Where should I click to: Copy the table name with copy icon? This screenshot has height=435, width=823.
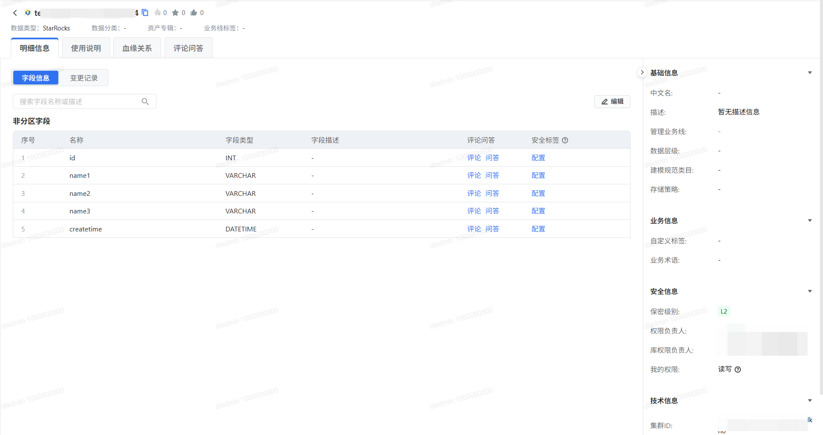point(145,13)
